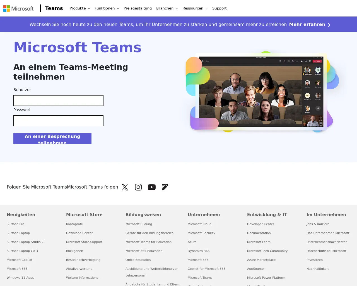Focus the Passwort input field
This screenshot has height=286, width=357.
tap(58, 121)
